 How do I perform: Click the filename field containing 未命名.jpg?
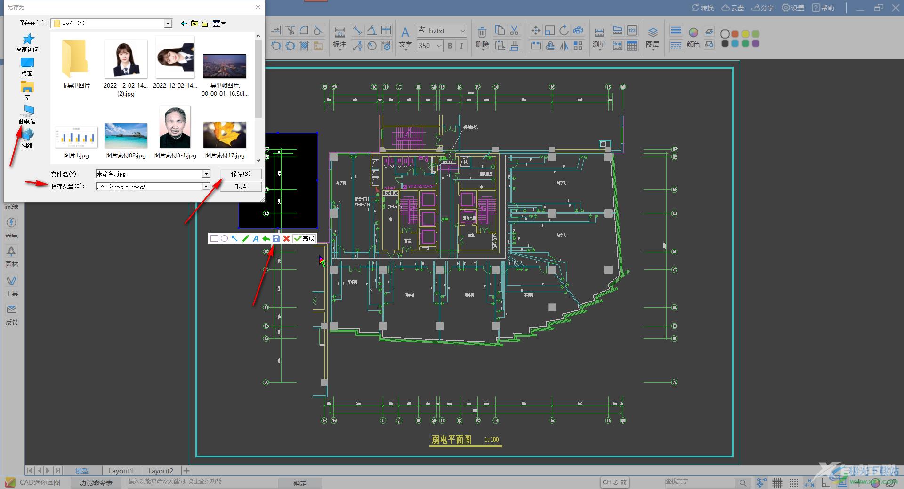click(x=149, y=174)
